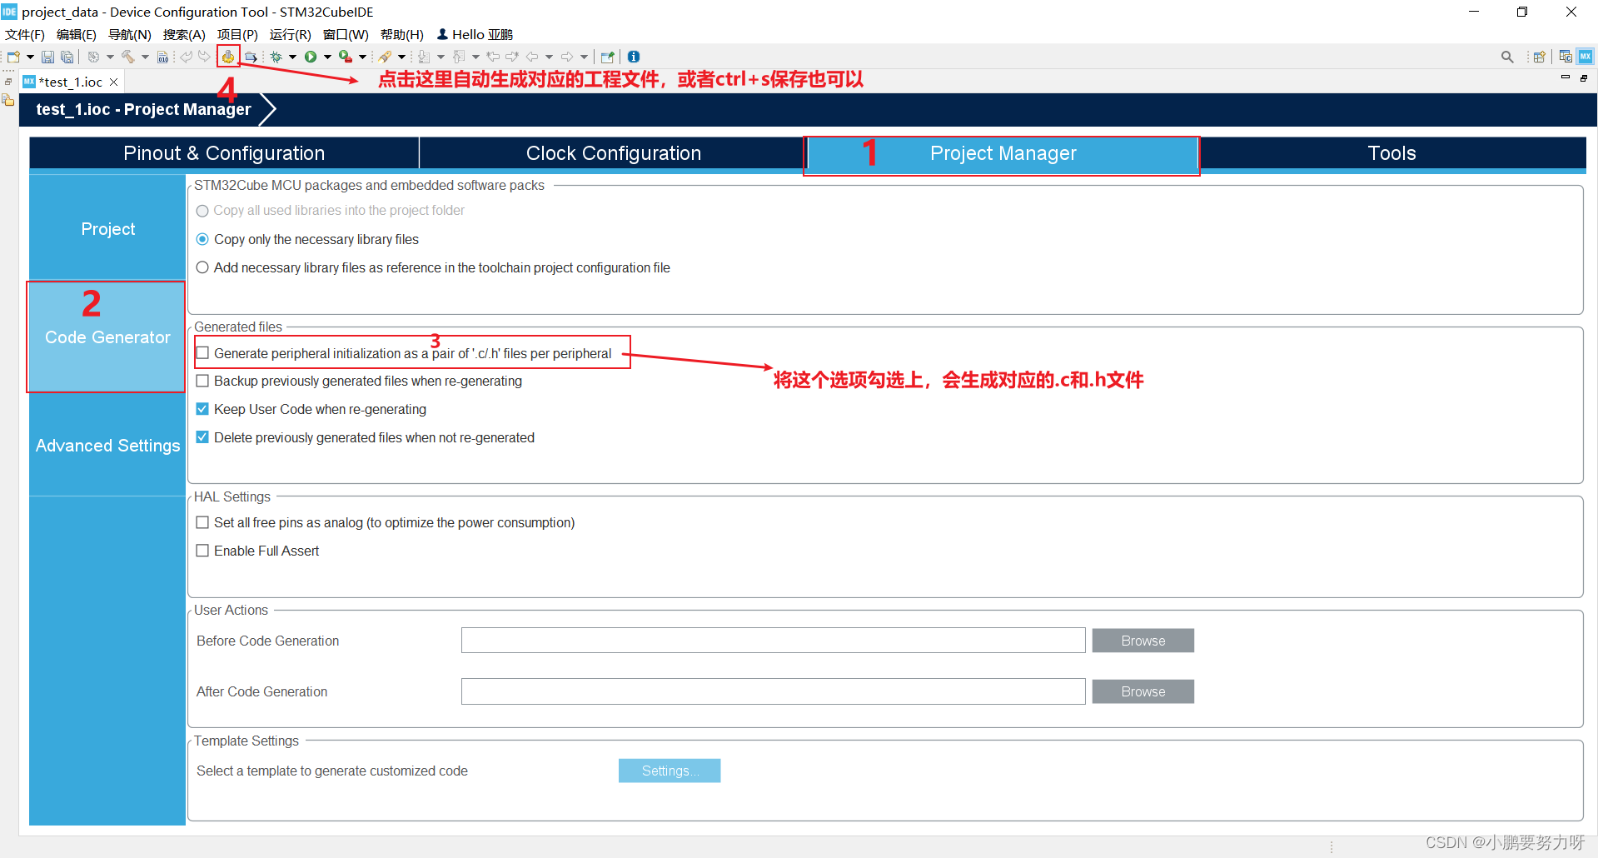Screen dimensions: 1598x858
Task: Click the Previous Annotation icon
Action: click(459, 57)
